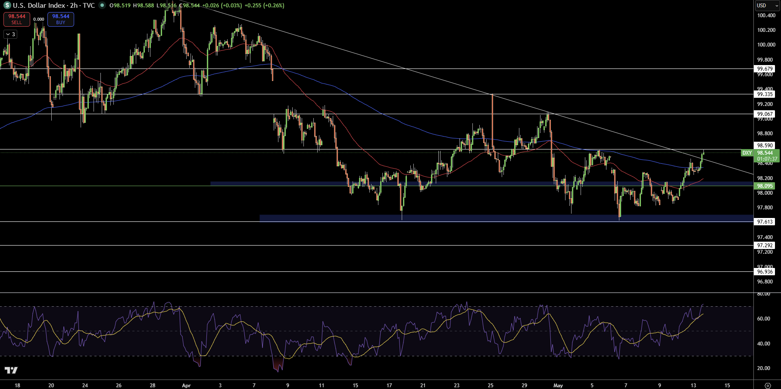
Task: Select the DXY price label tag
Action: pos(747,153)
